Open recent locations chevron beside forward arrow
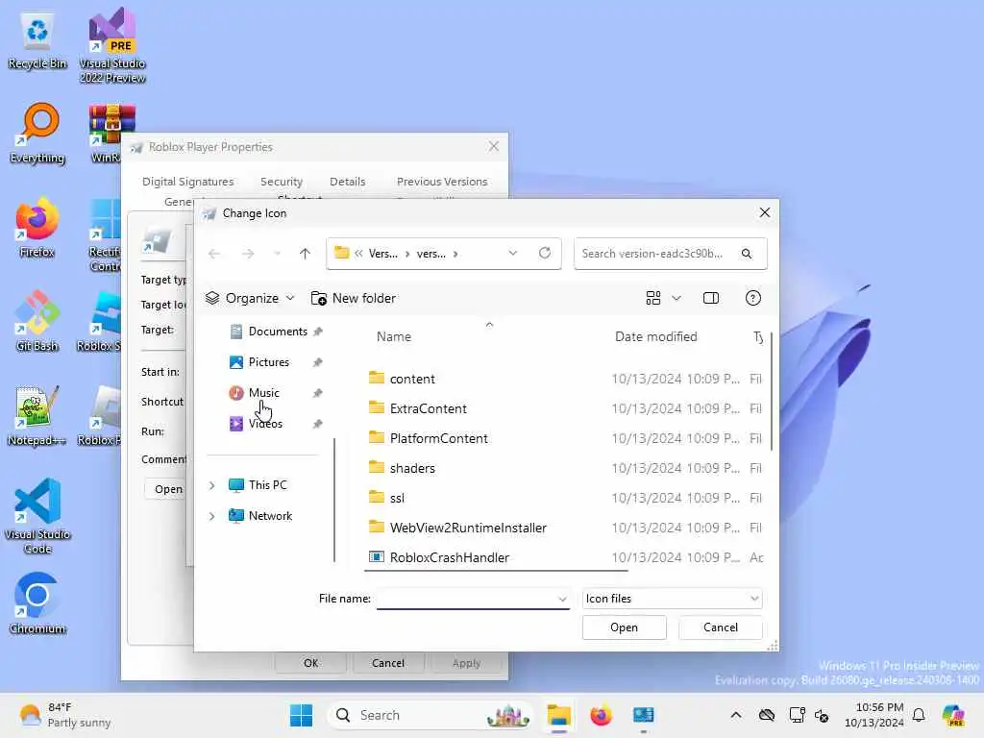The image size is (984, 738). (277, 254)
